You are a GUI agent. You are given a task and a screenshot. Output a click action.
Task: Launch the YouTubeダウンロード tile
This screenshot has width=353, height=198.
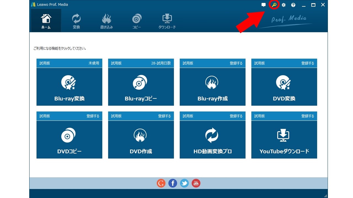pos(284,139)
